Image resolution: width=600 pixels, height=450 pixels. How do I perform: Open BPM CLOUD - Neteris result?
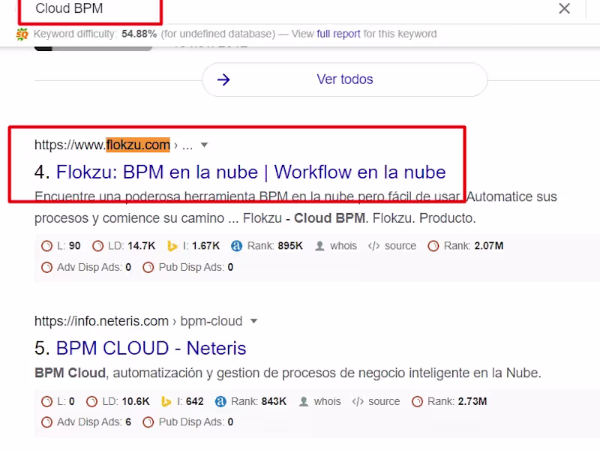point(151,348)
